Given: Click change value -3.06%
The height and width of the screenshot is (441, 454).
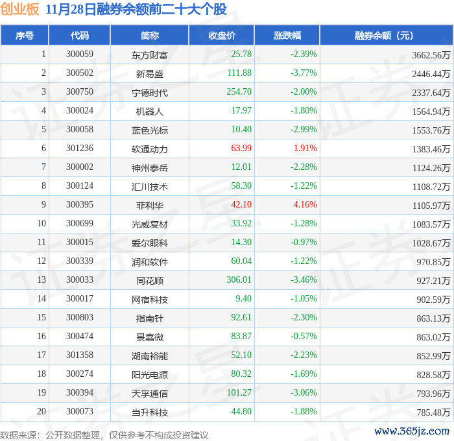Looking at the screenshot, I should (x=304, y=392).
